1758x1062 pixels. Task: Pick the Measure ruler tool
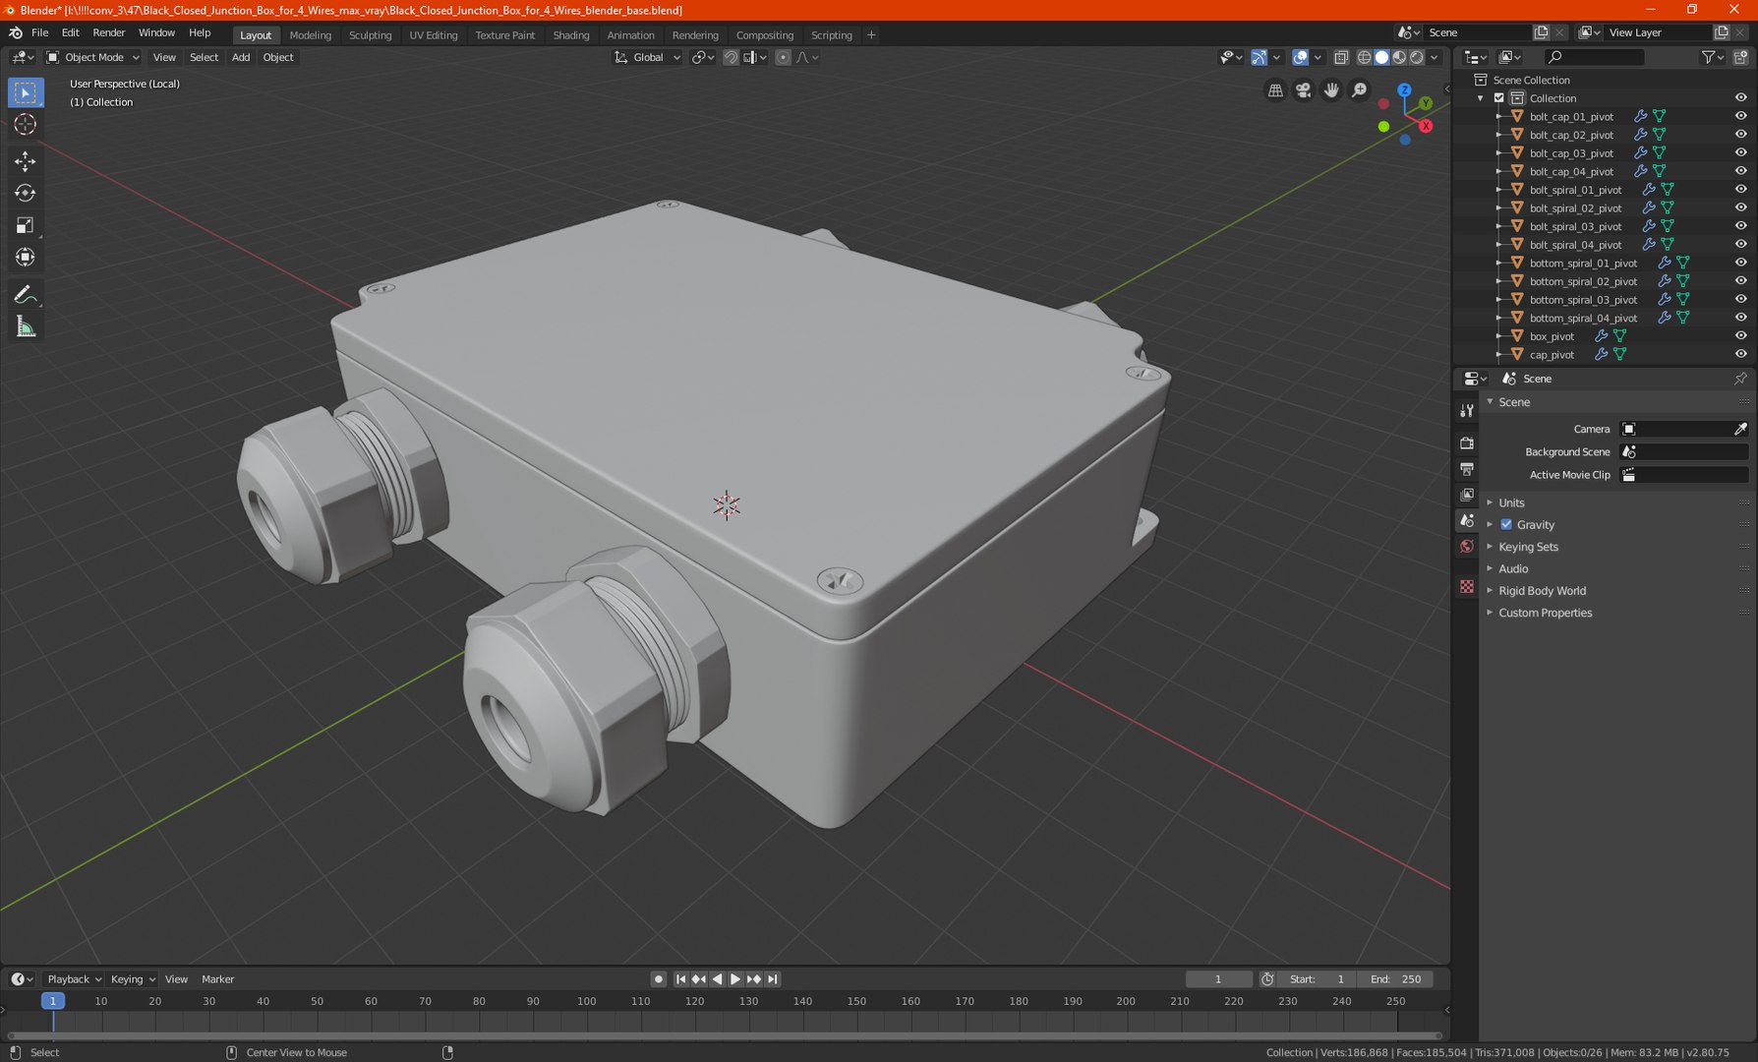[x=26, y=327]
